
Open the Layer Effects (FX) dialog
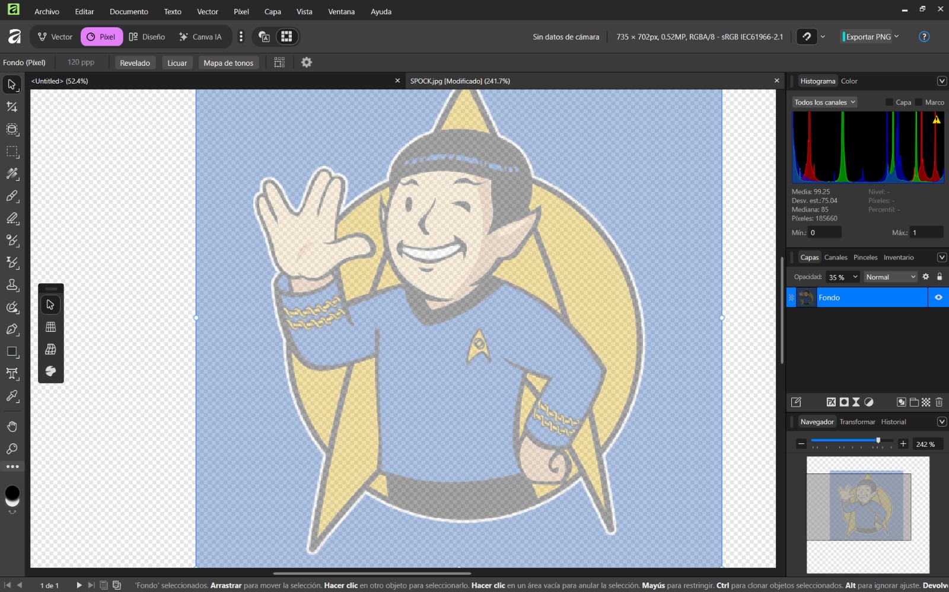[x=830, y=402]
